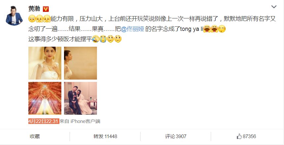Screen dimensions: 284x145
Task: Click the first laughing-crying emoji after tong ya li
Action: point(207,29)
